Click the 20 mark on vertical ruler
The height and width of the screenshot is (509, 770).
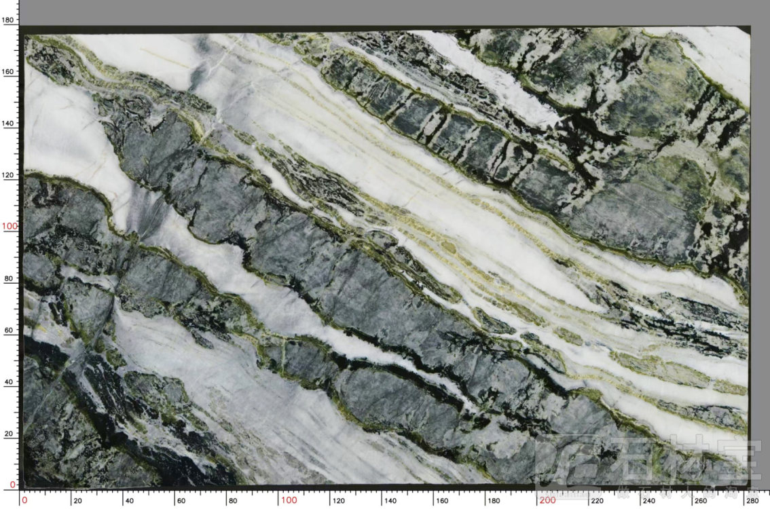10,433
